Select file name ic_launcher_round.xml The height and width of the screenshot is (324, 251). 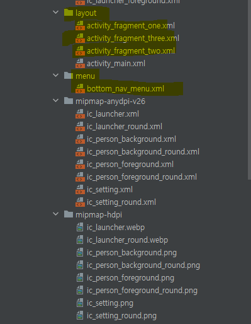pos(125,127)
